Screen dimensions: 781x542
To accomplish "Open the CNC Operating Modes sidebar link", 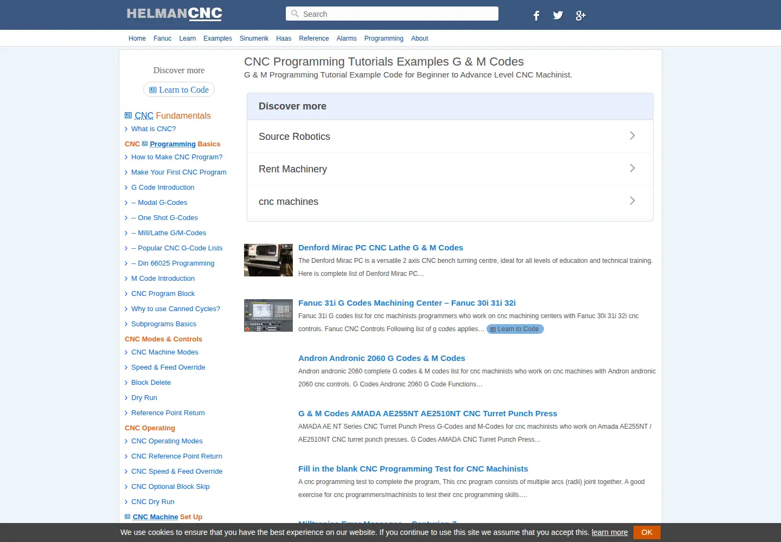I will (167, 441).
